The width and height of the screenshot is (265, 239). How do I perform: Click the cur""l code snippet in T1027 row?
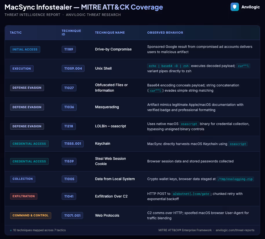tap(156, 90)
